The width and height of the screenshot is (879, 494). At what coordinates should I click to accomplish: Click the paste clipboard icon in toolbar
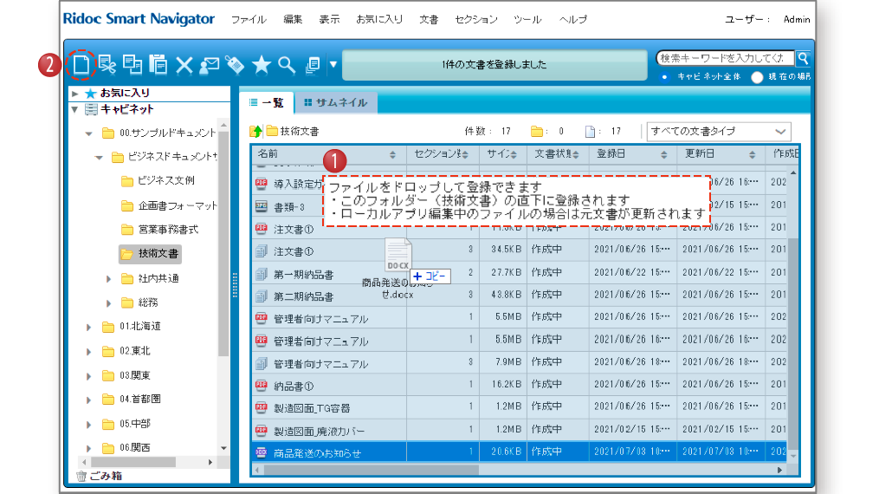[x=158, y=64]
